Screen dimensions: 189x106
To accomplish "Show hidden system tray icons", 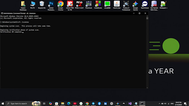I will 159,104.
